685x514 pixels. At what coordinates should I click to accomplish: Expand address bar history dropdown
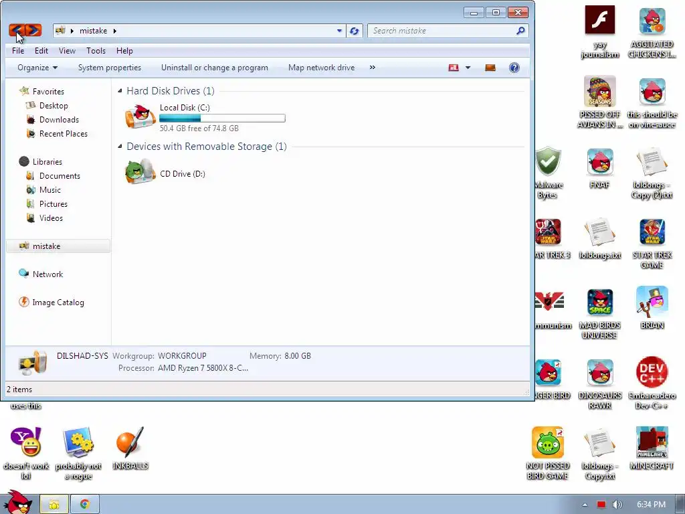click(339, 31)
